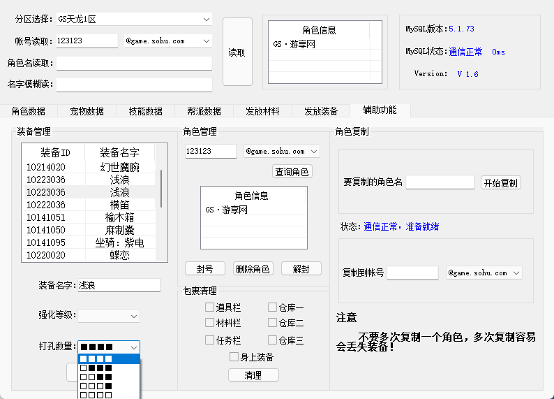Choose the socket option with three filled squares
Viewport: 554px width, 399px height.
[x=96, y=368]
